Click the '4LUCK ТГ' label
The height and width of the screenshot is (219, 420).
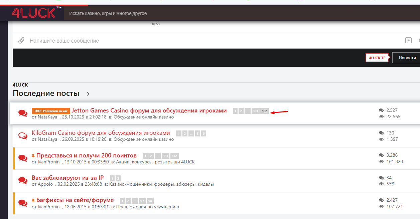(x=377, y=58)
